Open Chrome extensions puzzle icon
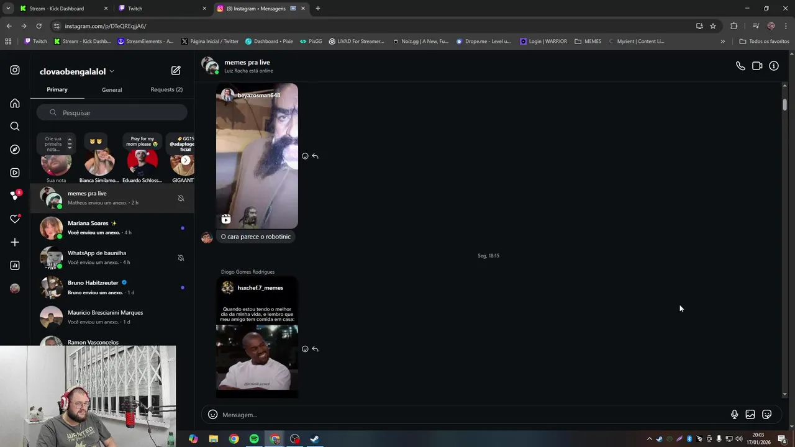 pyautogui.click(x=734, y=26)
